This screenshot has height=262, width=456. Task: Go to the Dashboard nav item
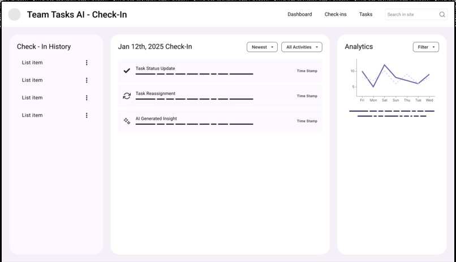[x=299, y=14]
